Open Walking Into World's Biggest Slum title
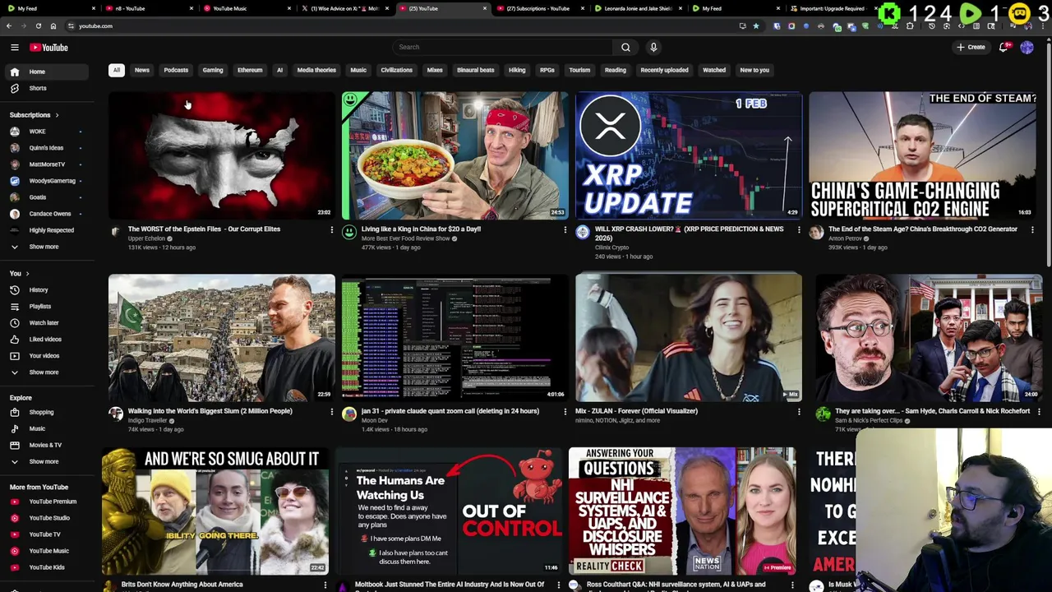 pyautogui.click(x=210, y=411)
